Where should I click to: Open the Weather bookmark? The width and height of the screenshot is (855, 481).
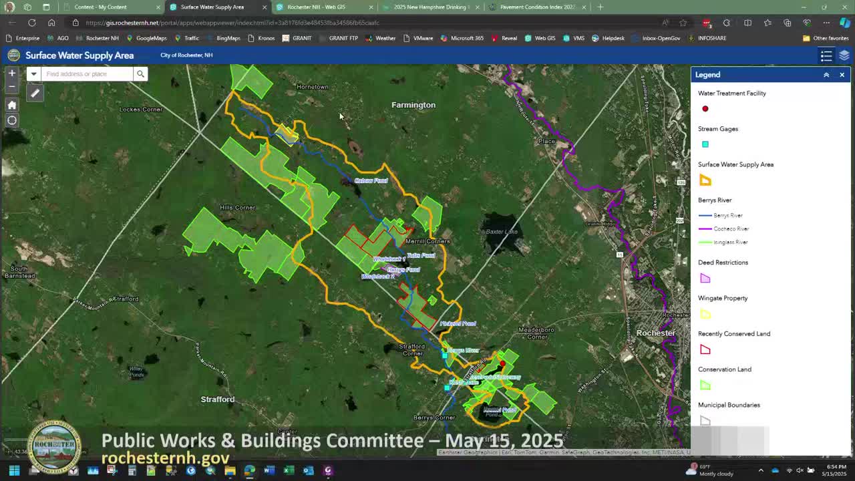pyautogui.click(x=380, y=38)
